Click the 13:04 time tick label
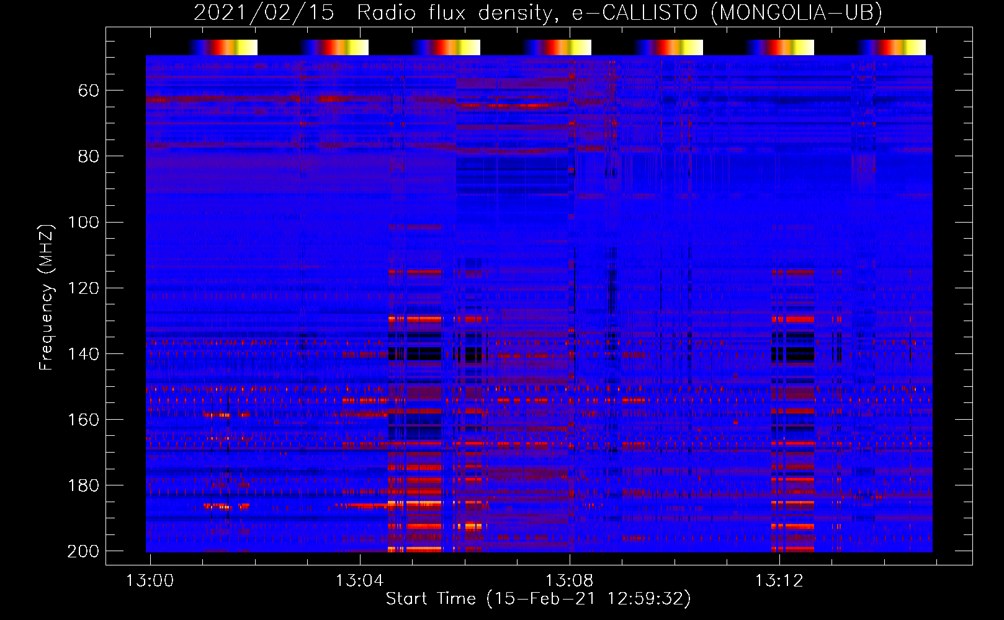 click(x=360, y=581)
